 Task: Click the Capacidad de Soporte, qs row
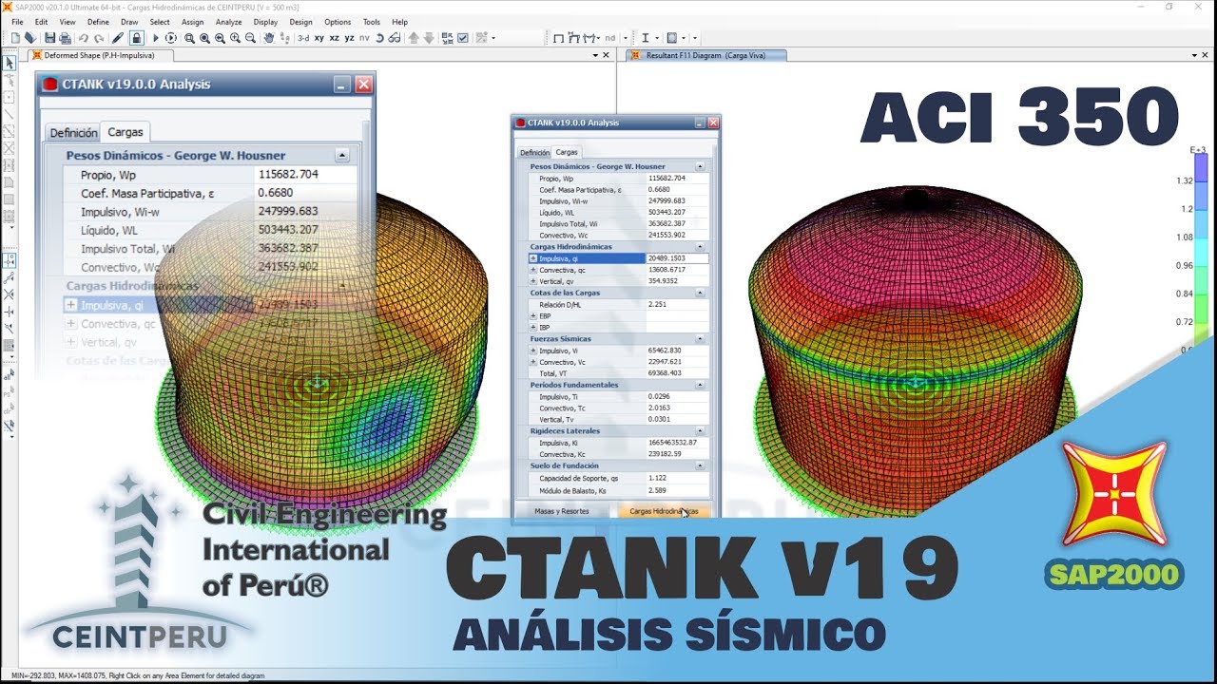coord(618,478)
